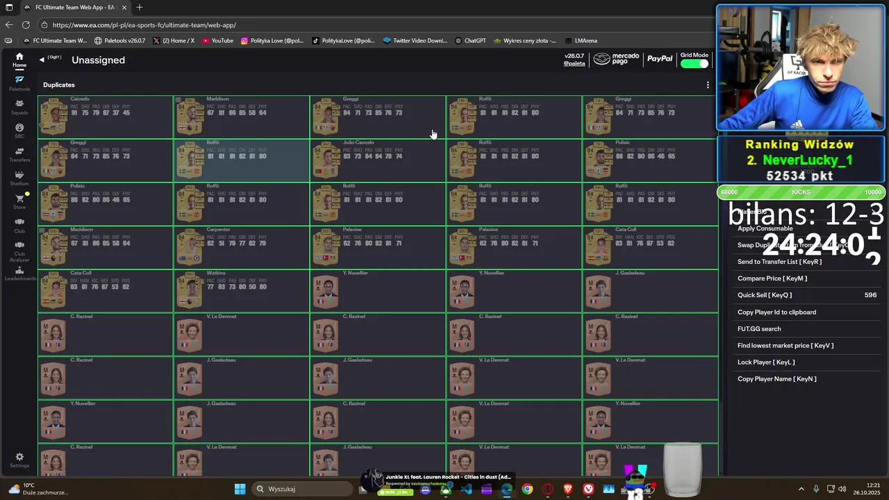Go to Squads in sidebar
Image resolution: width=889 pixels, height=500 pixels.
click(19, 107)
